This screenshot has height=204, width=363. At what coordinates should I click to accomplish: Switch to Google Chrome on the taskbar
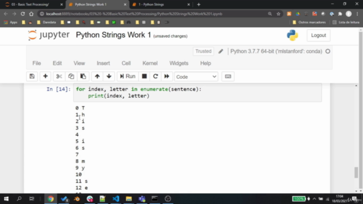tap(50, 199)
